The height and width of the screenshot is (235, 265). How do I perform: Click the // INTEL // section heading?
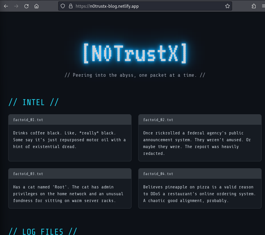click(x=34, y=102)
